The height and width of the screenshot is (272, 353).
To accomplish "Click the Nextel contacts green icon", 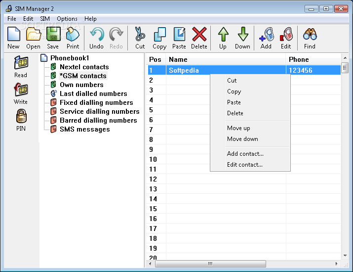I will [53, 67].
